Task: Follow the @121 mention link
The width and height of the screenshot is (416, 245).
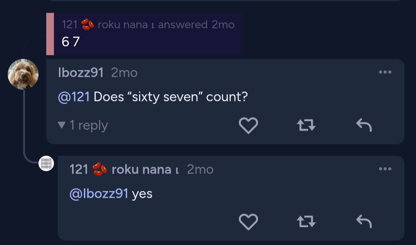Action: tap(74, 97)
